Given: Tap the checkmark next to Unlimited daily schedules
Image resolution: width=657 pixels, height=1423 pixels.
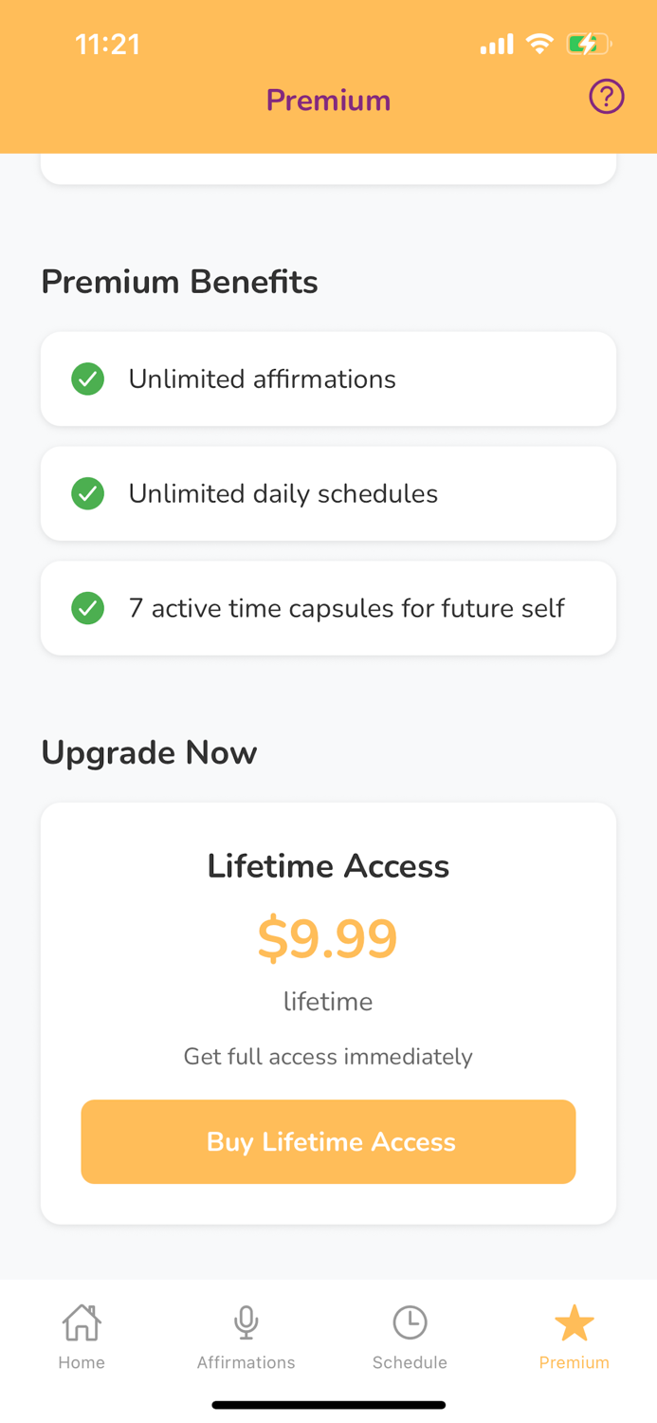Looking at the screenshot, I should tap(87, 493).
